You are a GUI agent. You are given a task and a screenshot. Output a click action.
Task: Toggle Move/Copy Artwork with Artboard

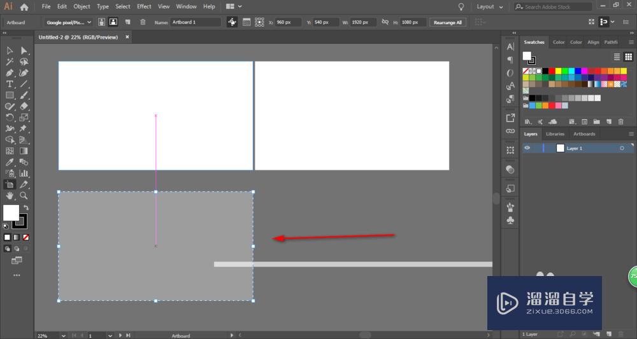pyautogui.click(x=232, y=22)
